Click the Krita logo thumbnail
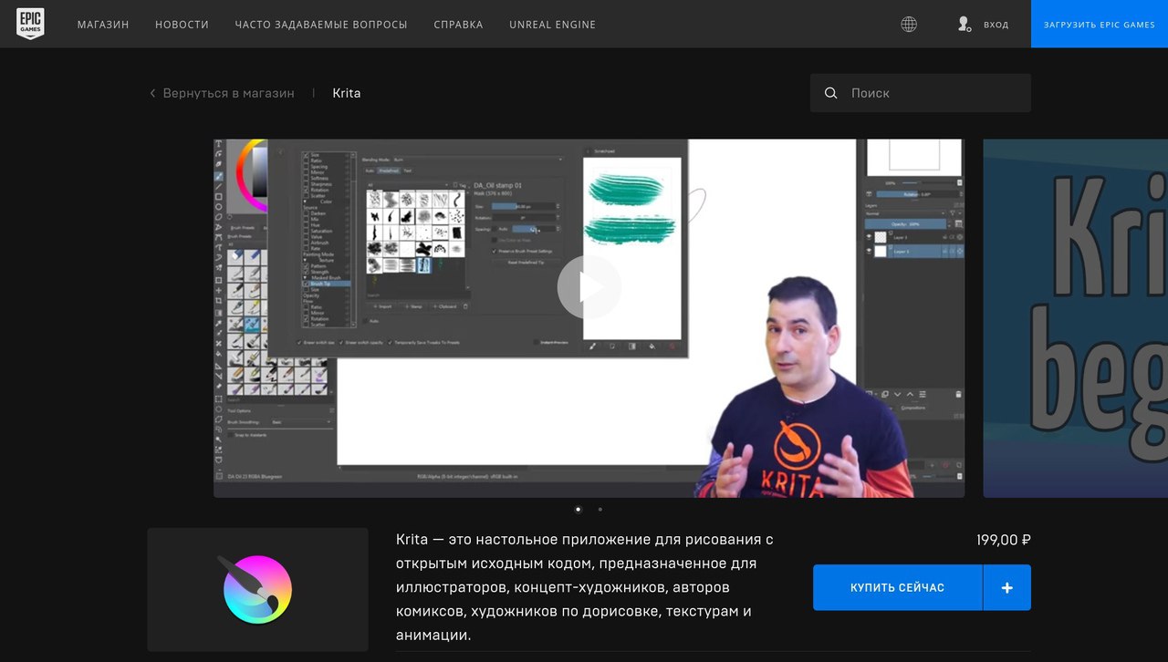 [x=257, y=589]
